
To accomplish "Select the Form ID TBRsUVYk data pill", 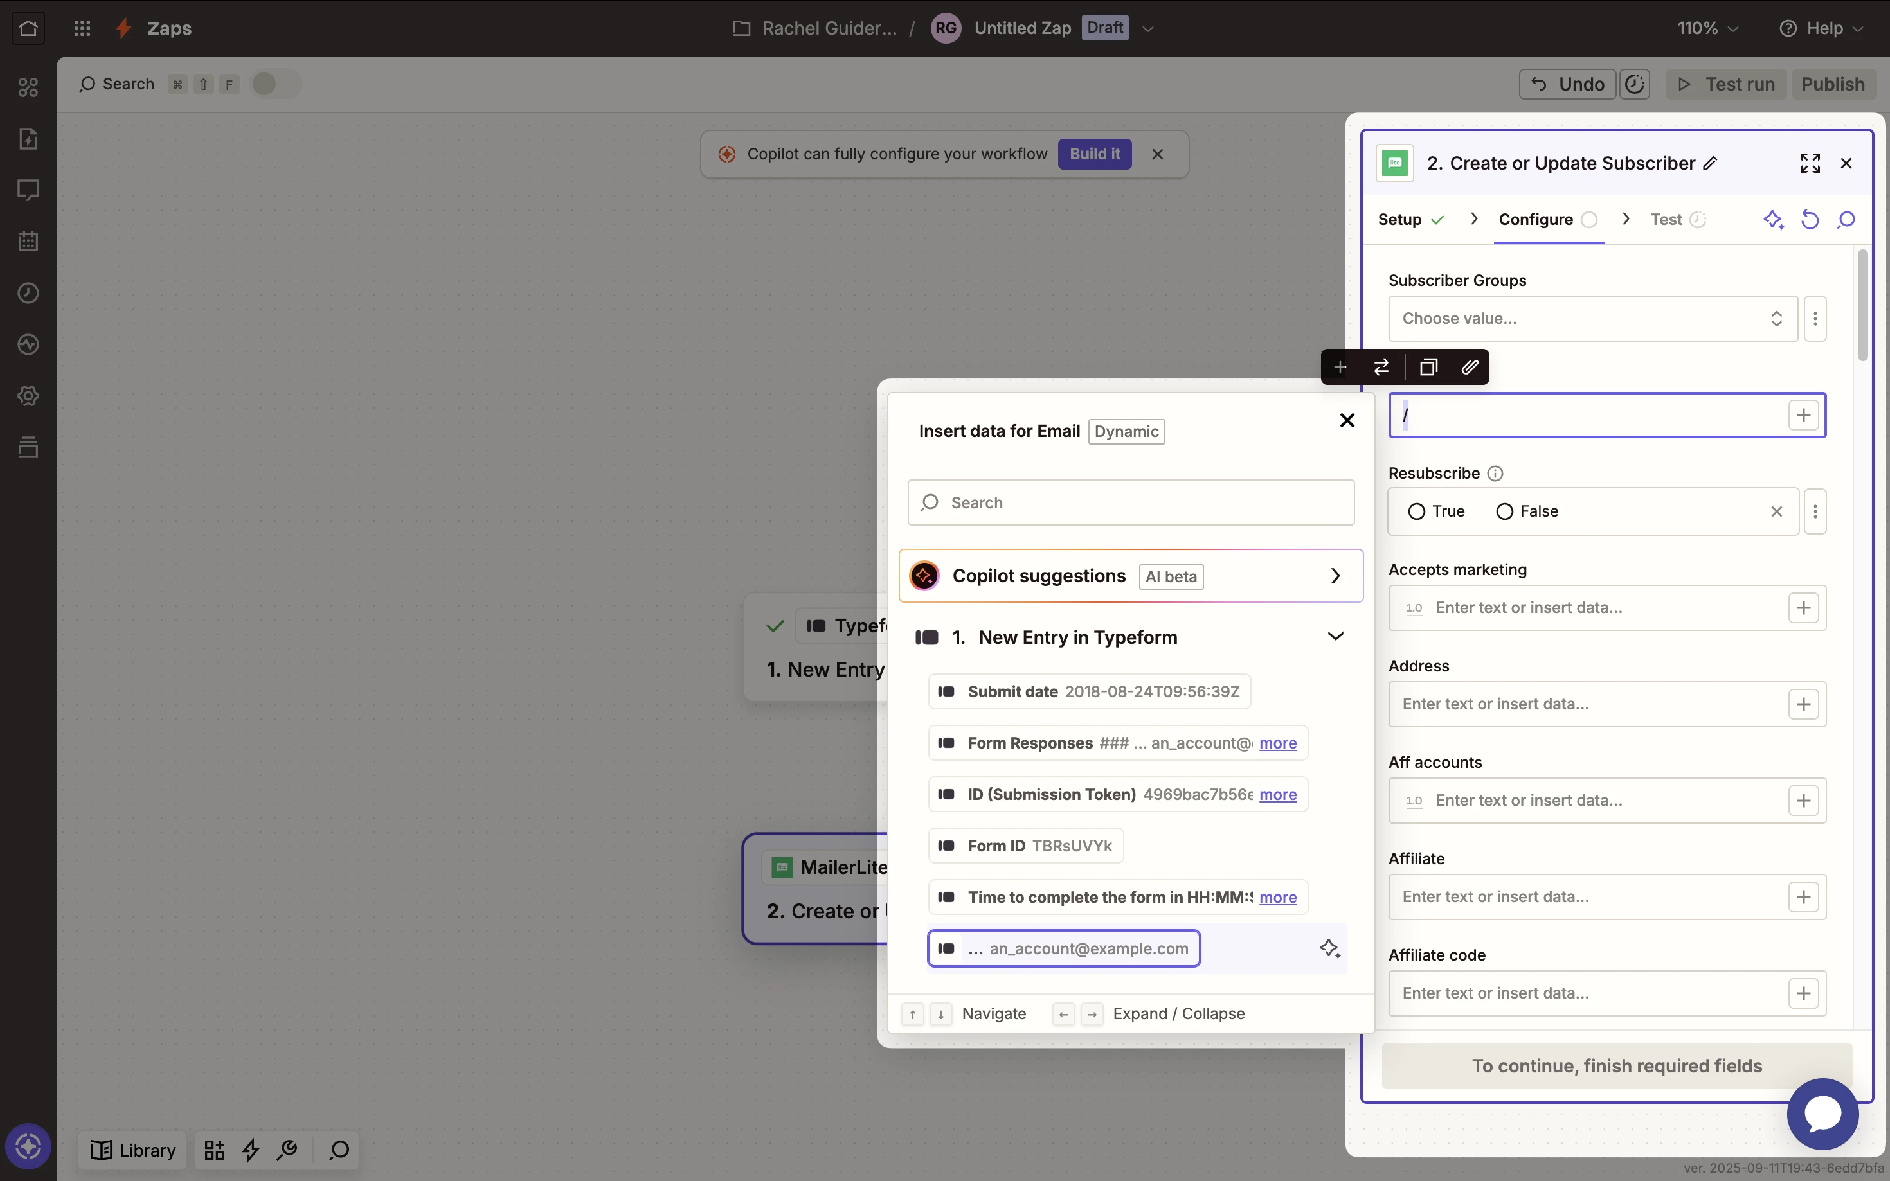I will (1026, 846).
